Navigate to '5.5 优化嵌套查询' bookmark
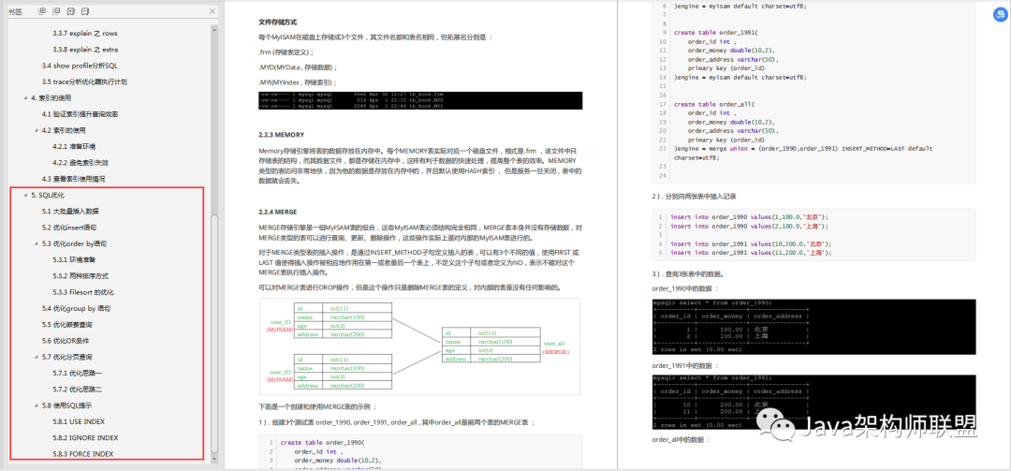The height and width of the screenshot is (471, 1011). coord(67,325)
